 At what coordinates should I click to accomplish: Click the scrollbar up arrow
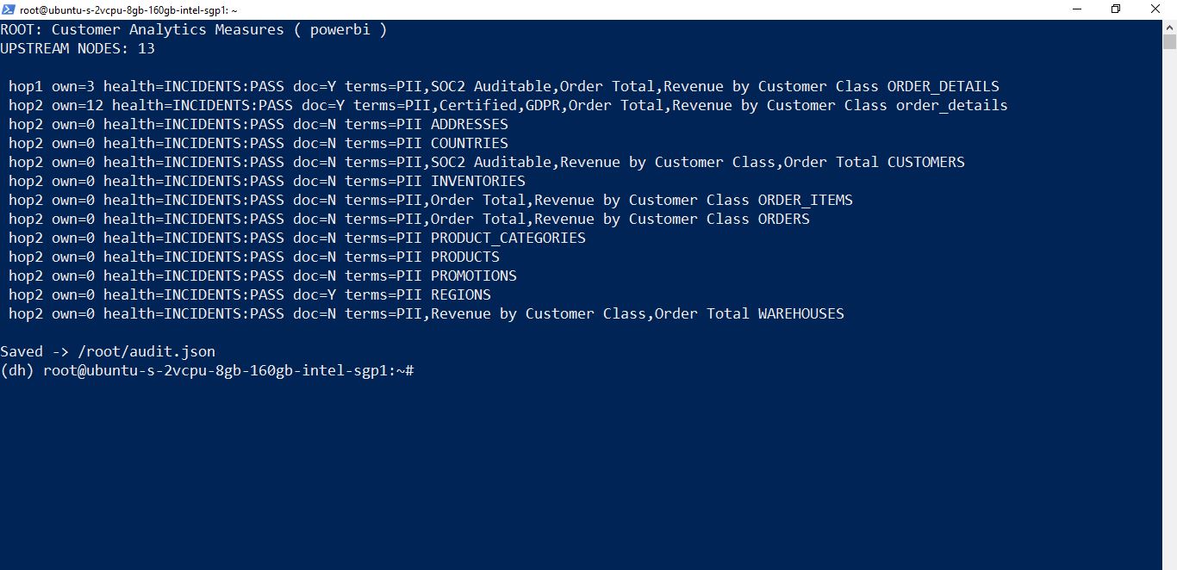(x=1169, y=27)
